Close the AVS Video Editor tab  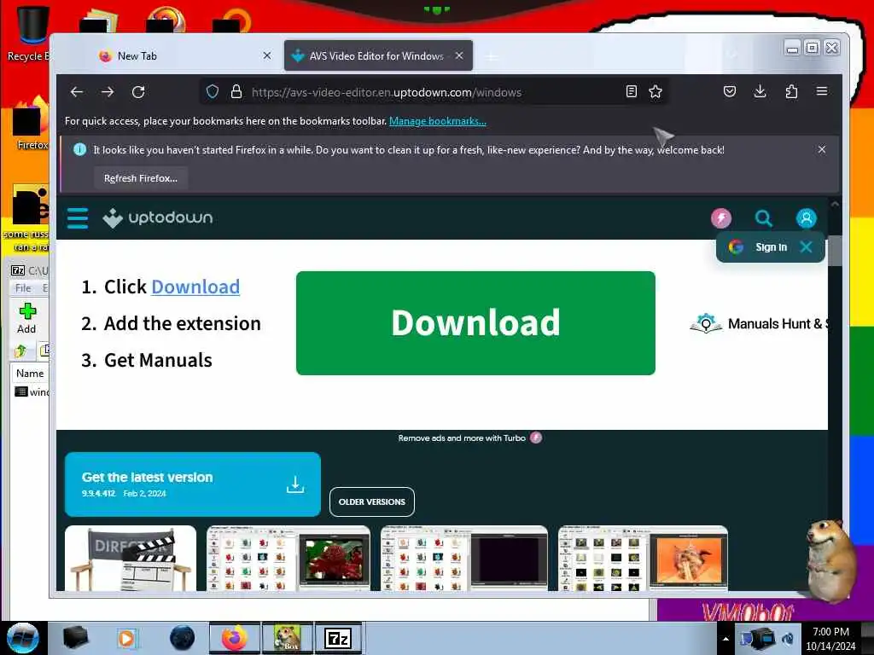(458, 55)
